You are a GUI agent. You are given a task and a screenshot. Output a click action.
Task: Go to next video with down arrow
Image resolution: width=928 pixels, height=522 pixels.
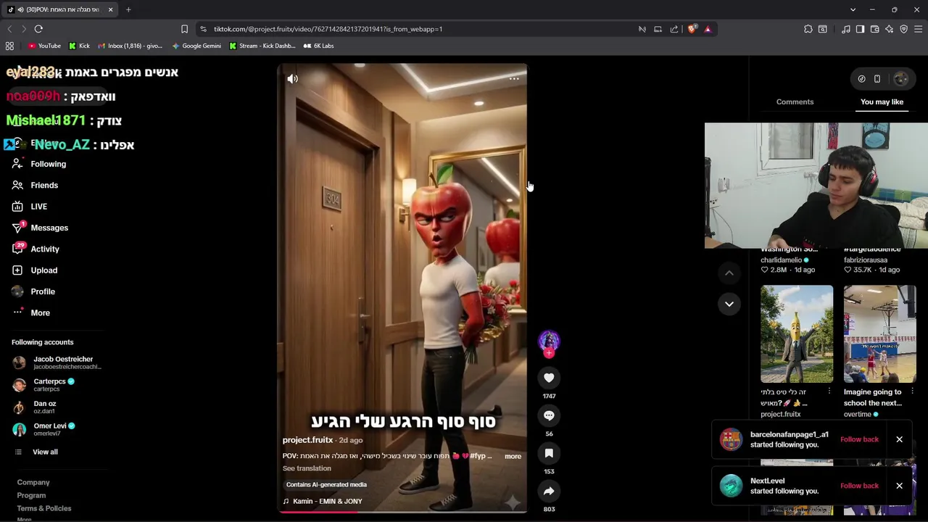pyautogui.click(x=729, y=304)
